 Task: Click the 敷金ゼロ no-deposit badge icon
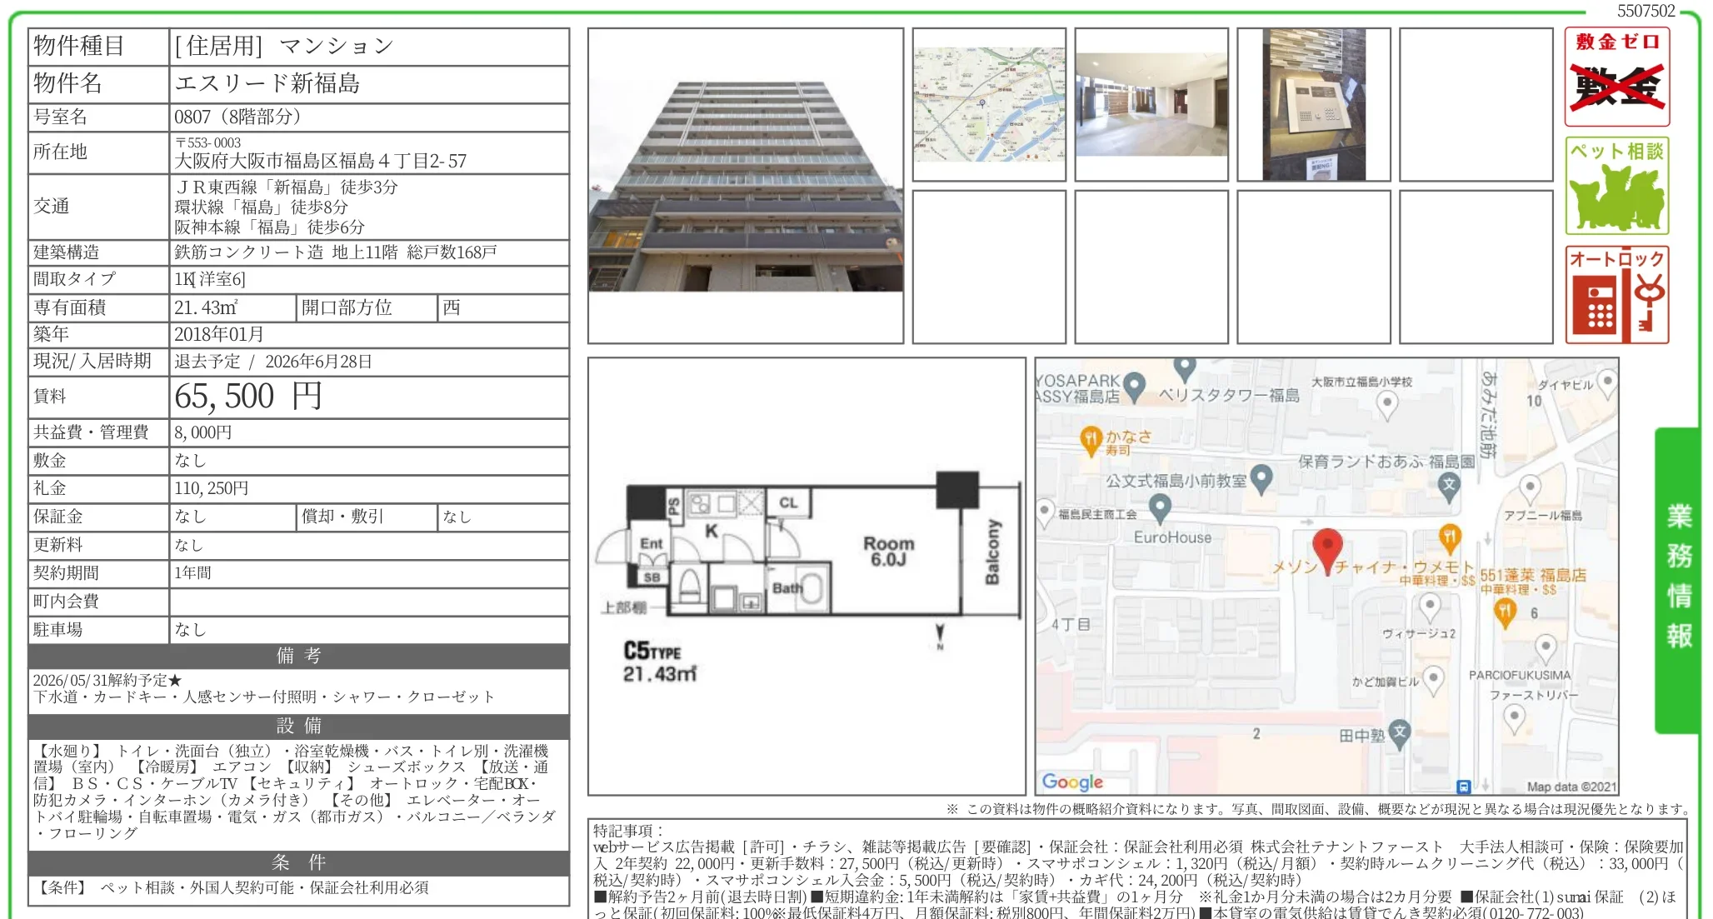pos(1616,77)
